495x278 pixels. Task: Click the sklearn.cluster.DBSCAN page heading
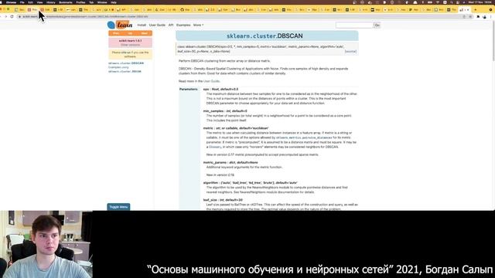click(265, 36)
